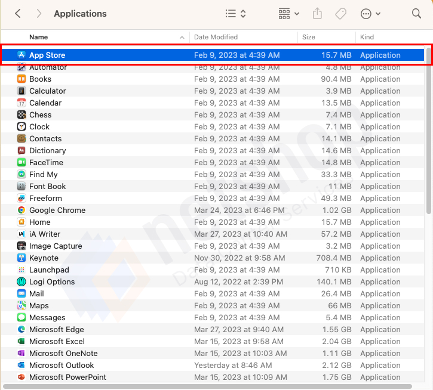The width and height of the screenshot is (433, 390).
Task: Click the '710 KB' size value
Action: [x=338, y=270]
